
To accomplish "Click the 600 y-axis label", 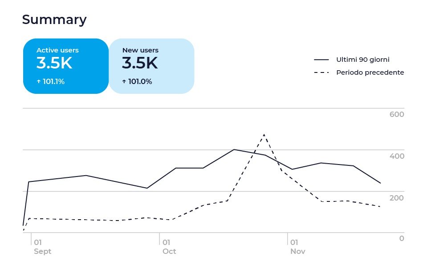I will (x=396, y=115).
